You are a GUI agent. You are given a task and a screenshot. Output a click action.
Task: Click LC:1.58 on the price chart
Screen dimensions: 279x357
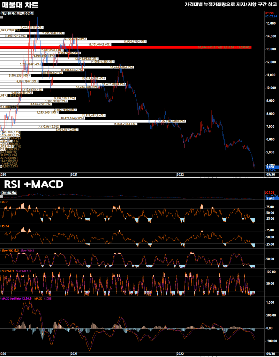click(x=269, y=13)
